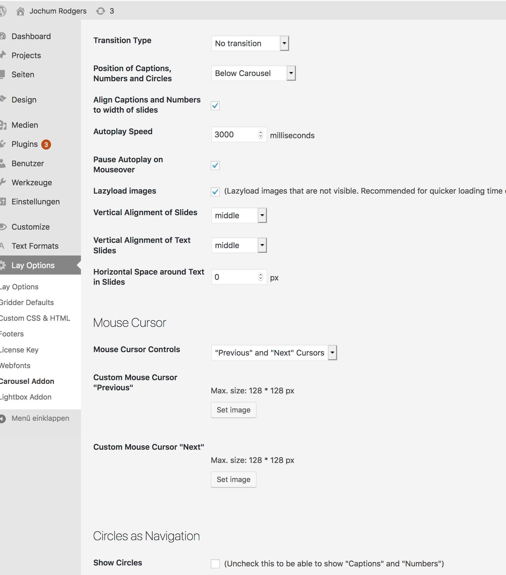The width and height of the screenshot is (506, 575).
Task: Click the Benutzer user icon
Action: (x=3, y=163)
